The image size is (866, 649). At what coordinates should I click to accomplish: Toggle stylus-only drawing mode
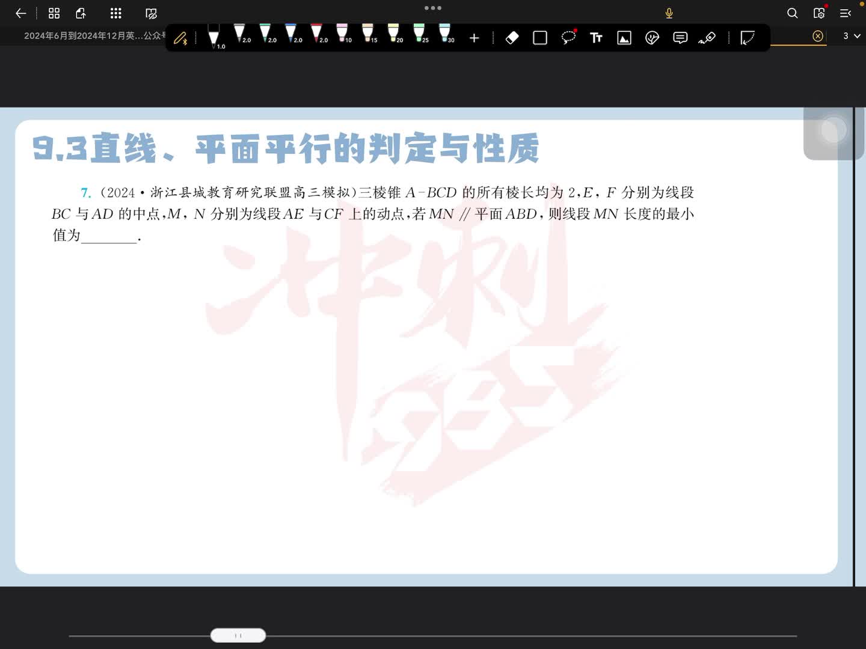tap(180, 38)
